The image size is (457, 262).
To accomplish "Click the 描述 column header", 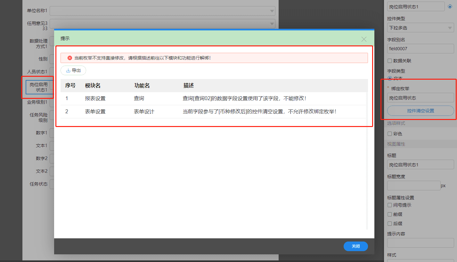I will (x=188, y=85).
